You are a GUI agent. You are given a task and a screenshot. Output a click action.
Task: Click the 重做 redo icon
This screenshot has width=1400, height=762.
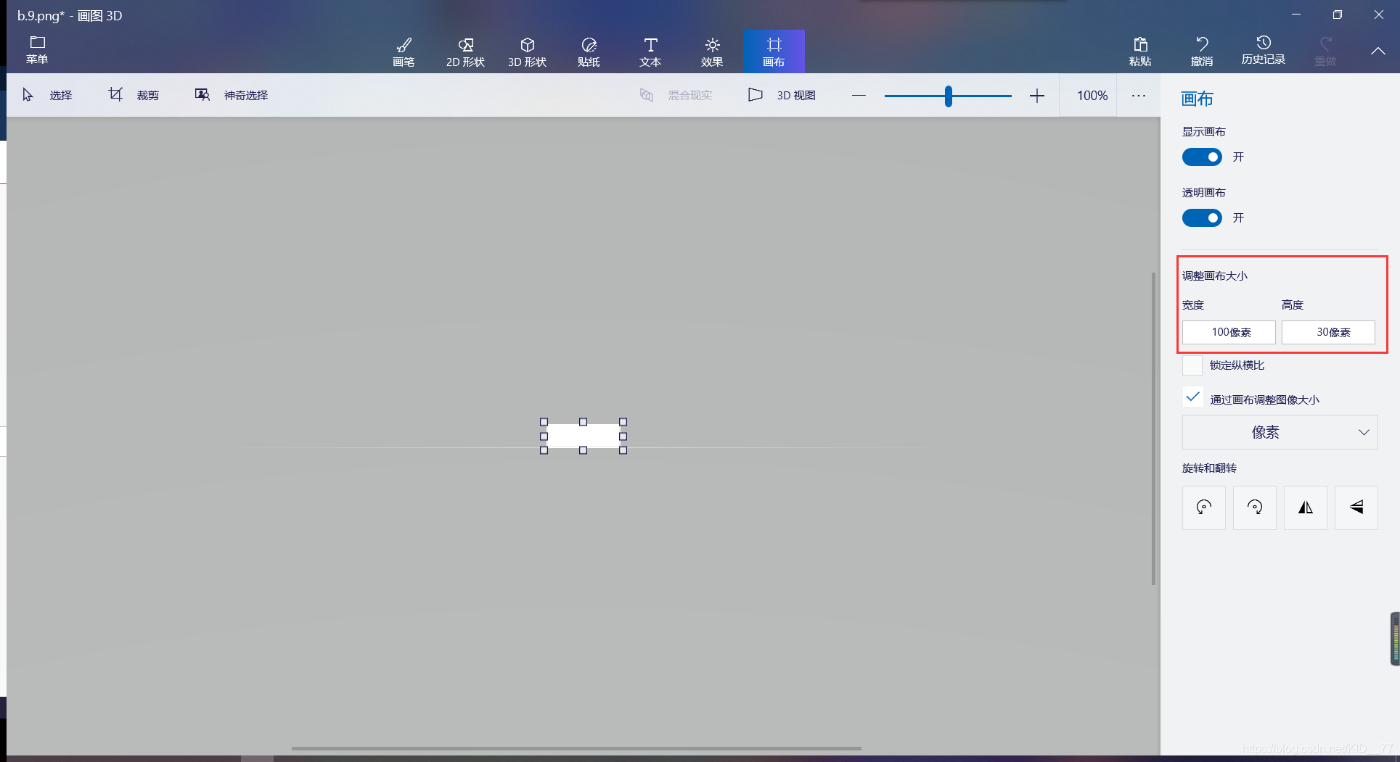click(x=1325, y=44)
